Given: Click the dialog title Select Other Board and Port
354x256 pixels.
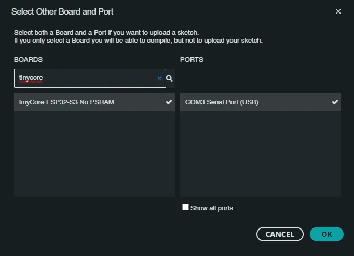Looking at the screenshot, I should pos(62,11).
